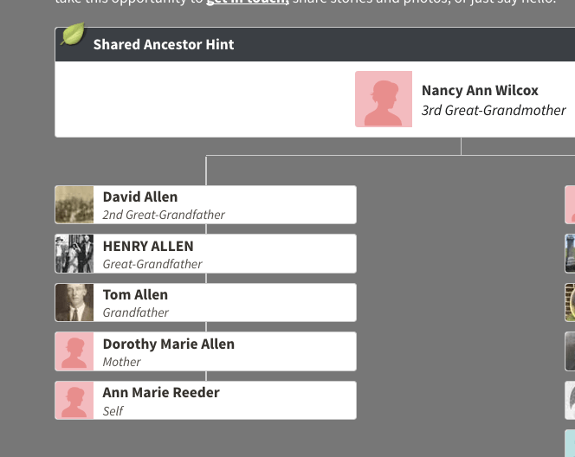Image resolution: width=575 pixels, height=457 pixels.
Task: Open Nancy Ann Wilcox's name link
Action: (x=480, y=90)
